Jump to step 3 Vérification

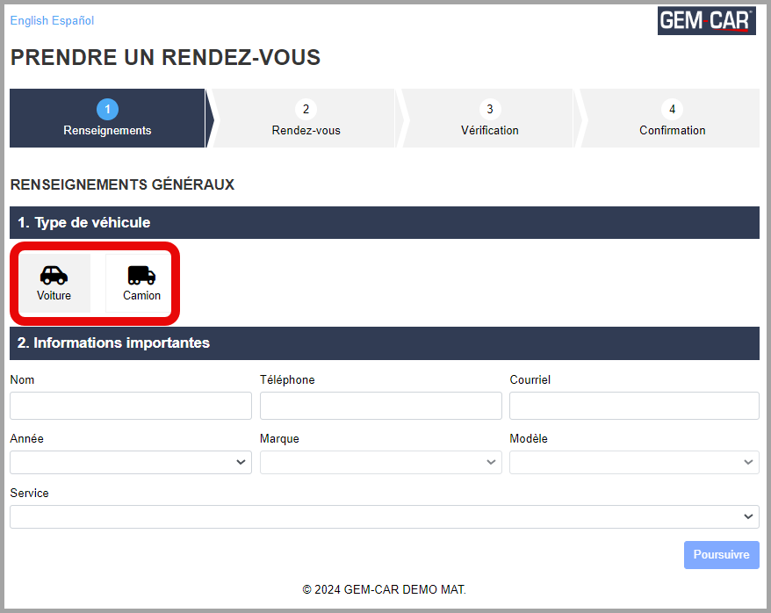click(x=489, y=119)
